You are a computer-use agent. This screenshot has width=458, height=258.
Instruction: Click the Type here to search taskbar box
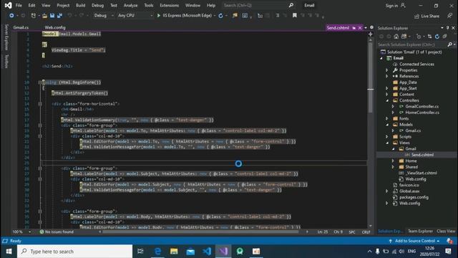pyautogui.click(x=74, y=252)
